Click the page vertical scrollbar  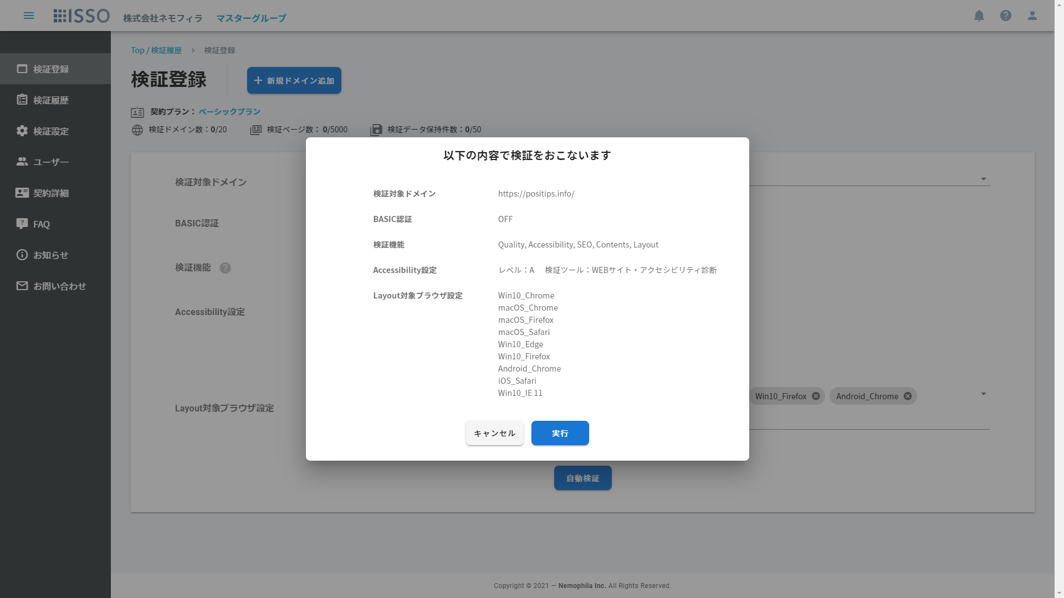1059,299
